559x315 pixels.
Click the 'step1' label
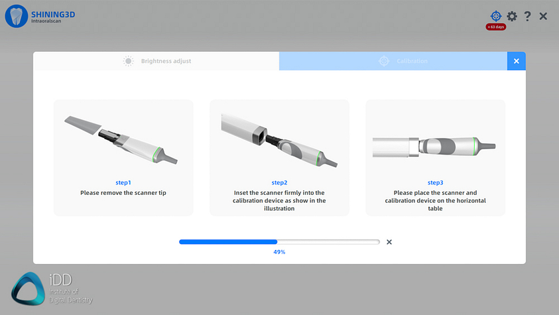click(123, 182)
